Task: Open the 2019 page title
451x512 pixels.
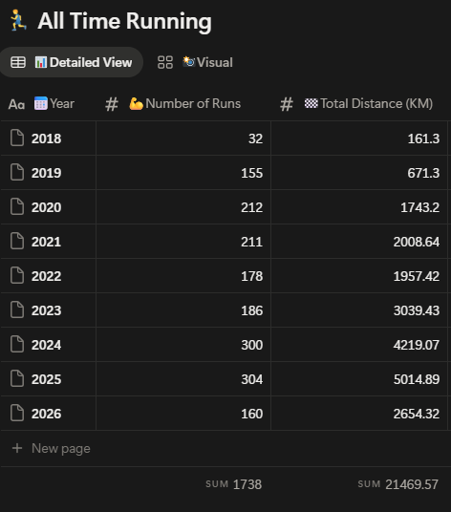Action: coord(47,173)
